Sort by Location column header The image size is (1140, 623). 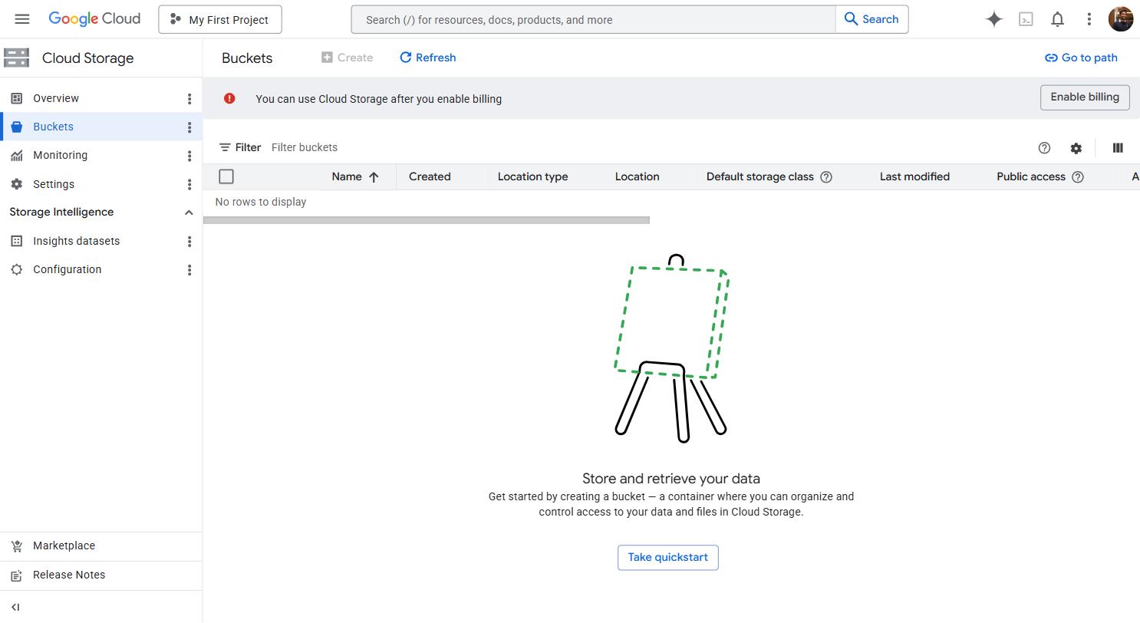click(638, 176)
